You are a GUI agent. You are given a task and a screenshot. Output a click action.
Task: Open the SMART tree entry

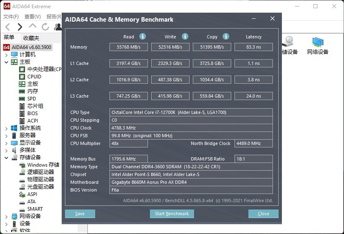(x=35, y=209)
